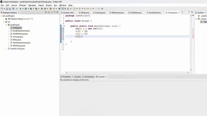The width and height of the screenshot is (207, 116).
Task: Click the Previous Annotation icon
Action: [80, 9]
